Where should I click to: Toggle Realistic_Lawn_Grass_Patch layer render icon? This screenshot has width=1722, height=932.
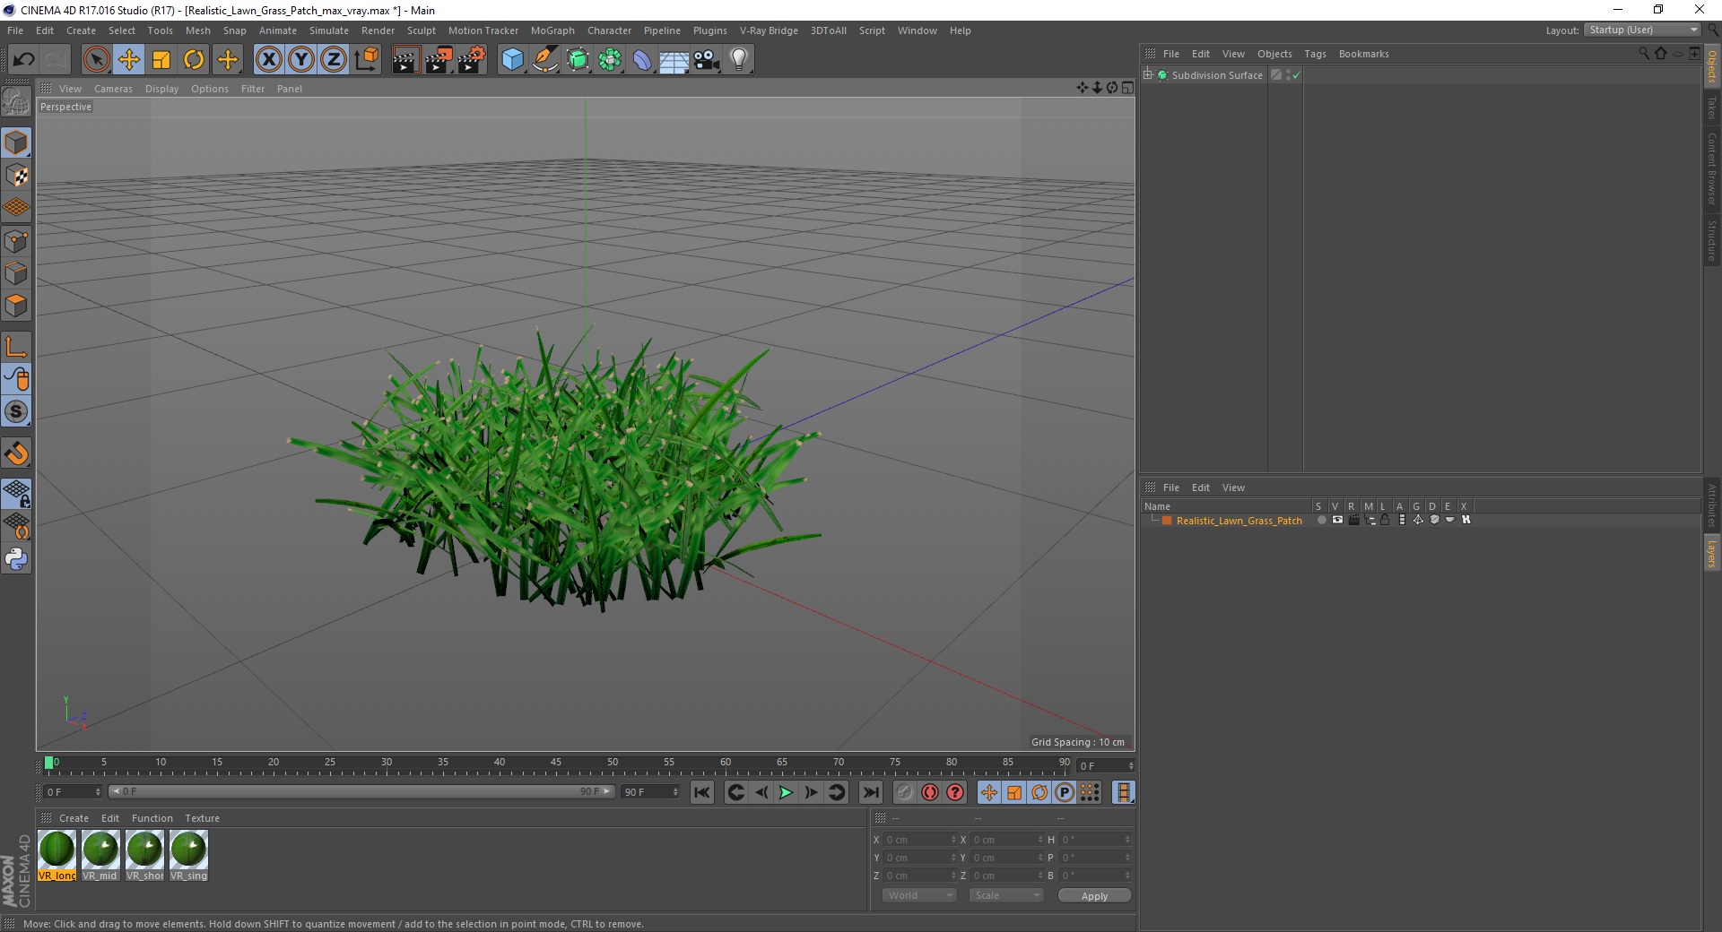click(1353, 520)
